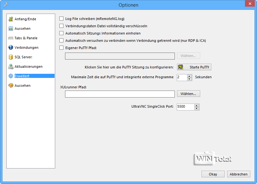The image size is (257, 184).
Task: Click the Anfang/Ende sidebar icon
Action: [11, 19]
